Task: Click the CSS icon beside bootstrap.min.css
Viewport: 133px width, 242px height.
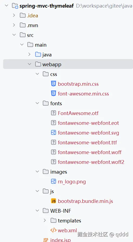Action: (x=53, y=84)
